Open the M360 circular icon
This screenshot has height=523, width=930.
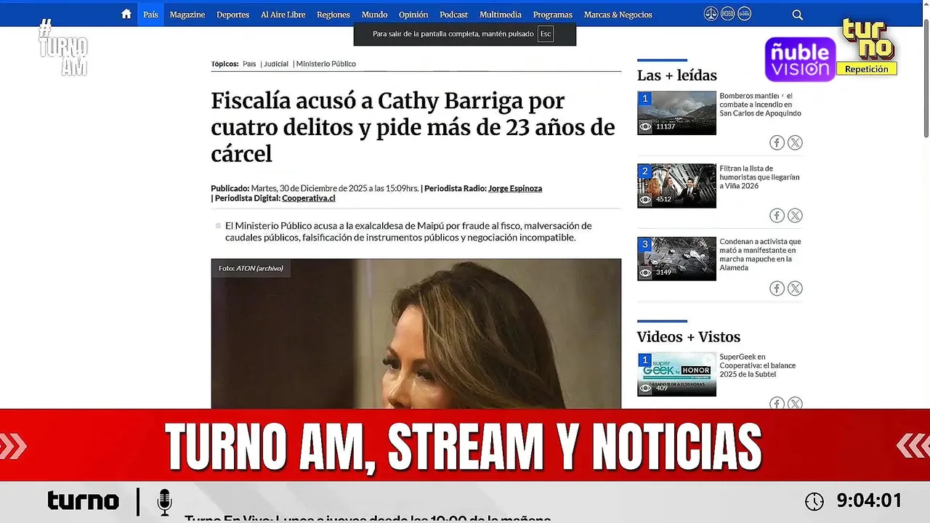point(727,14)
